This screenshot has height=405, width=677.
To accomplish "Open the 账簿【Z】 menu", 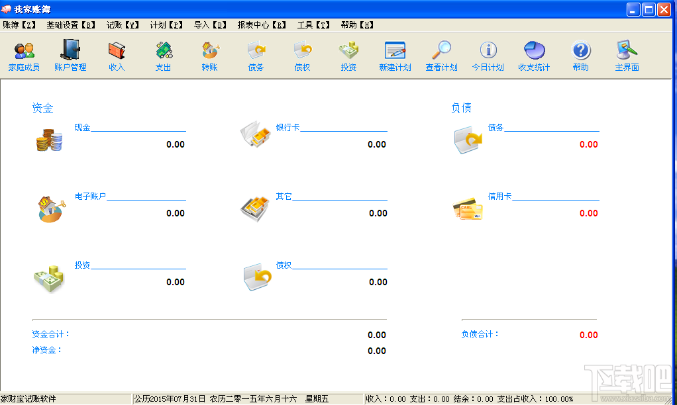I will pos(19,25).
